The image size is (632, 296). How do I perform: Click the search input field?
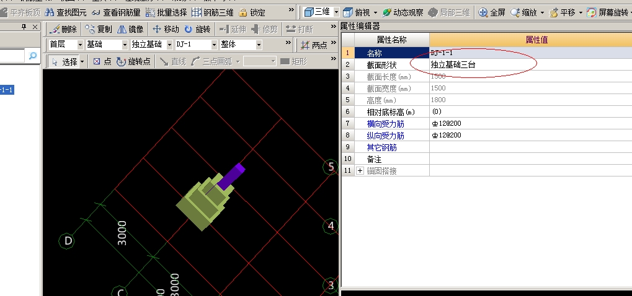tap(12, 56)
